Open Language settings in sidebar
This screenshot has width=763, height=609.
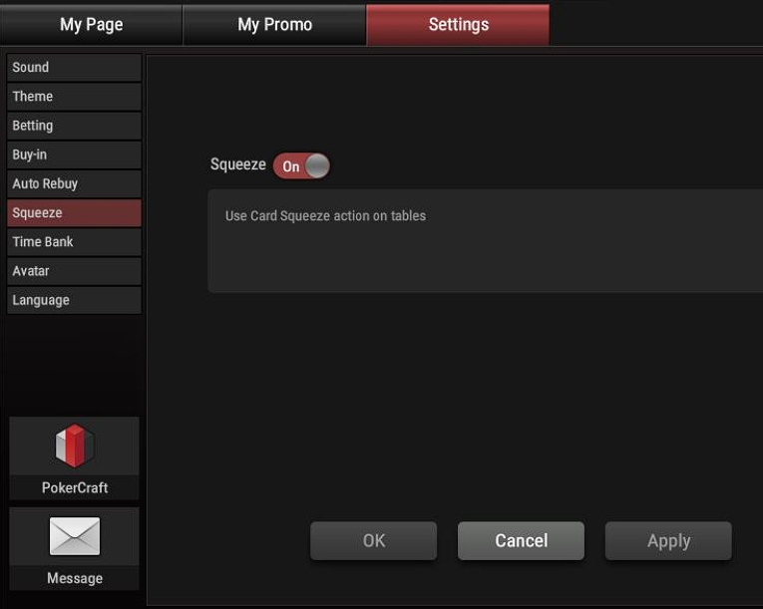click(74, 300)
